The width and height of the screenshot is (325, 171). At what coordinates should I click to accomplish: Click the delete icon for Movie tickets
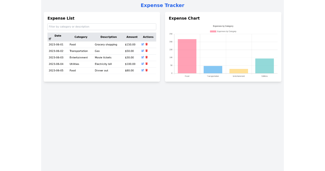pyautogui.click(x=147, y=57)
